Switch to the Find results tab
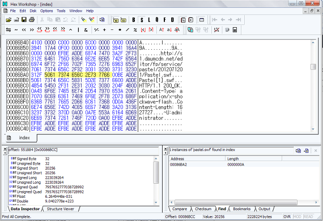Image resolution: width=323 pixels, height=221 pixels. point(222,209)
